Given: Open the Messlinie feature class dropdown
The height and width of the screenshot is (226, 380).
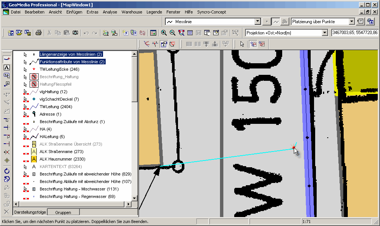Looking at the screenshot, I should point(257,22).
